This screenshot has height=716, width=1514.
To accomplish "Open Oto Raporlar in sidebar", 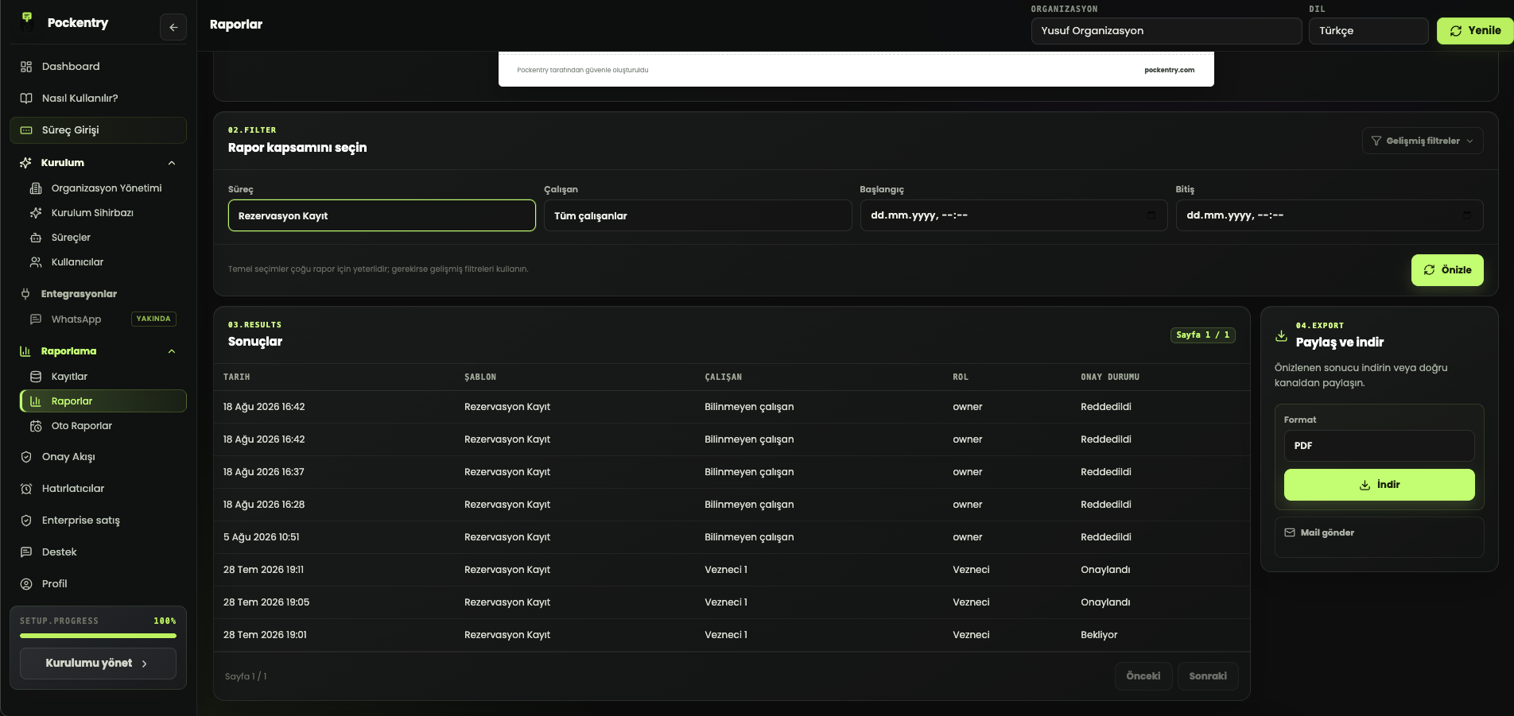I will click(x=103, y=426).
